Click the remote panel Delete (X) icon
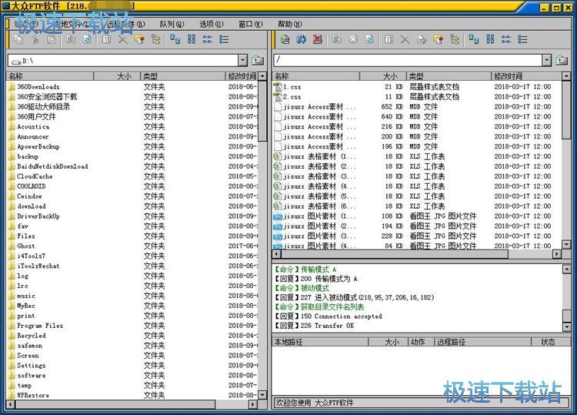This screenshot has width=577, height=415. coord(405,39)
